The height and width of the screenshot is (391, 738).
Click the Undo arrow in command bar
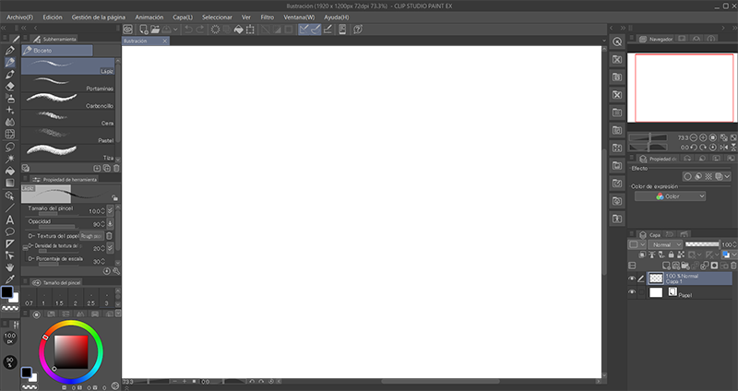(x=186, y=30)
